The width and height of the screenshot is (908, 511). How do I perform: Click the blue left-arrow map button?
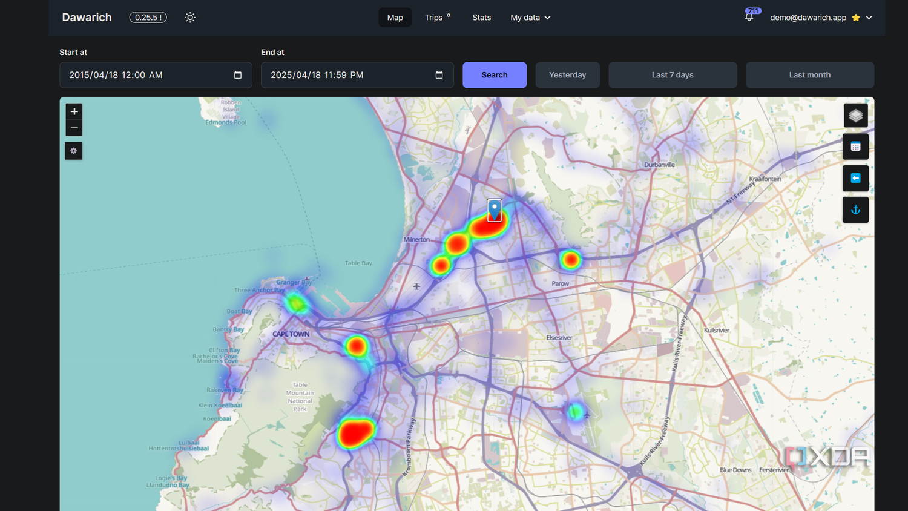coord(855,178)
